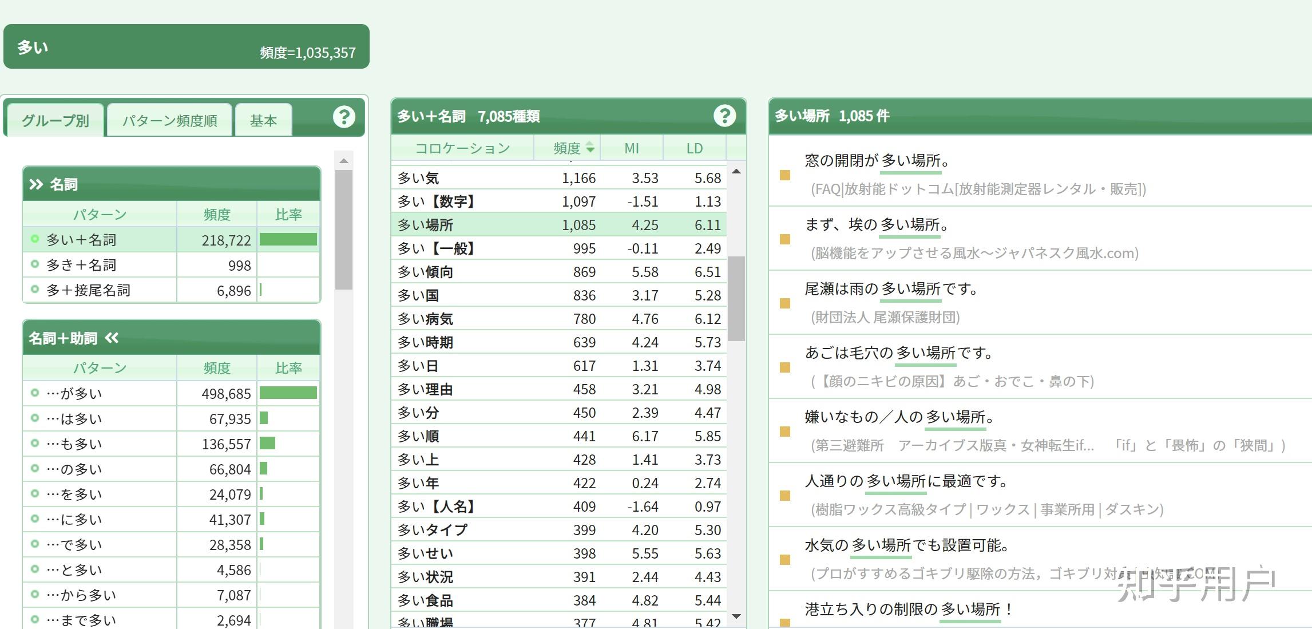This screenshot has width=1312, height=629.
Task: Collapse the 名詞＋助詞 group header
Action: point(171,338)
